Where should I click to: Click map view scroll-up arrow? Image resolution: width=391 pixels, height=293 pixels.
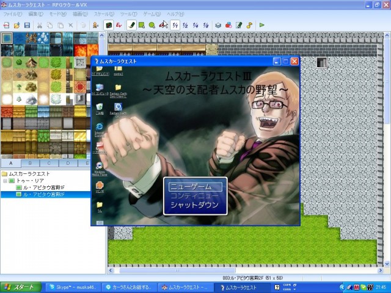click(387, 35)
